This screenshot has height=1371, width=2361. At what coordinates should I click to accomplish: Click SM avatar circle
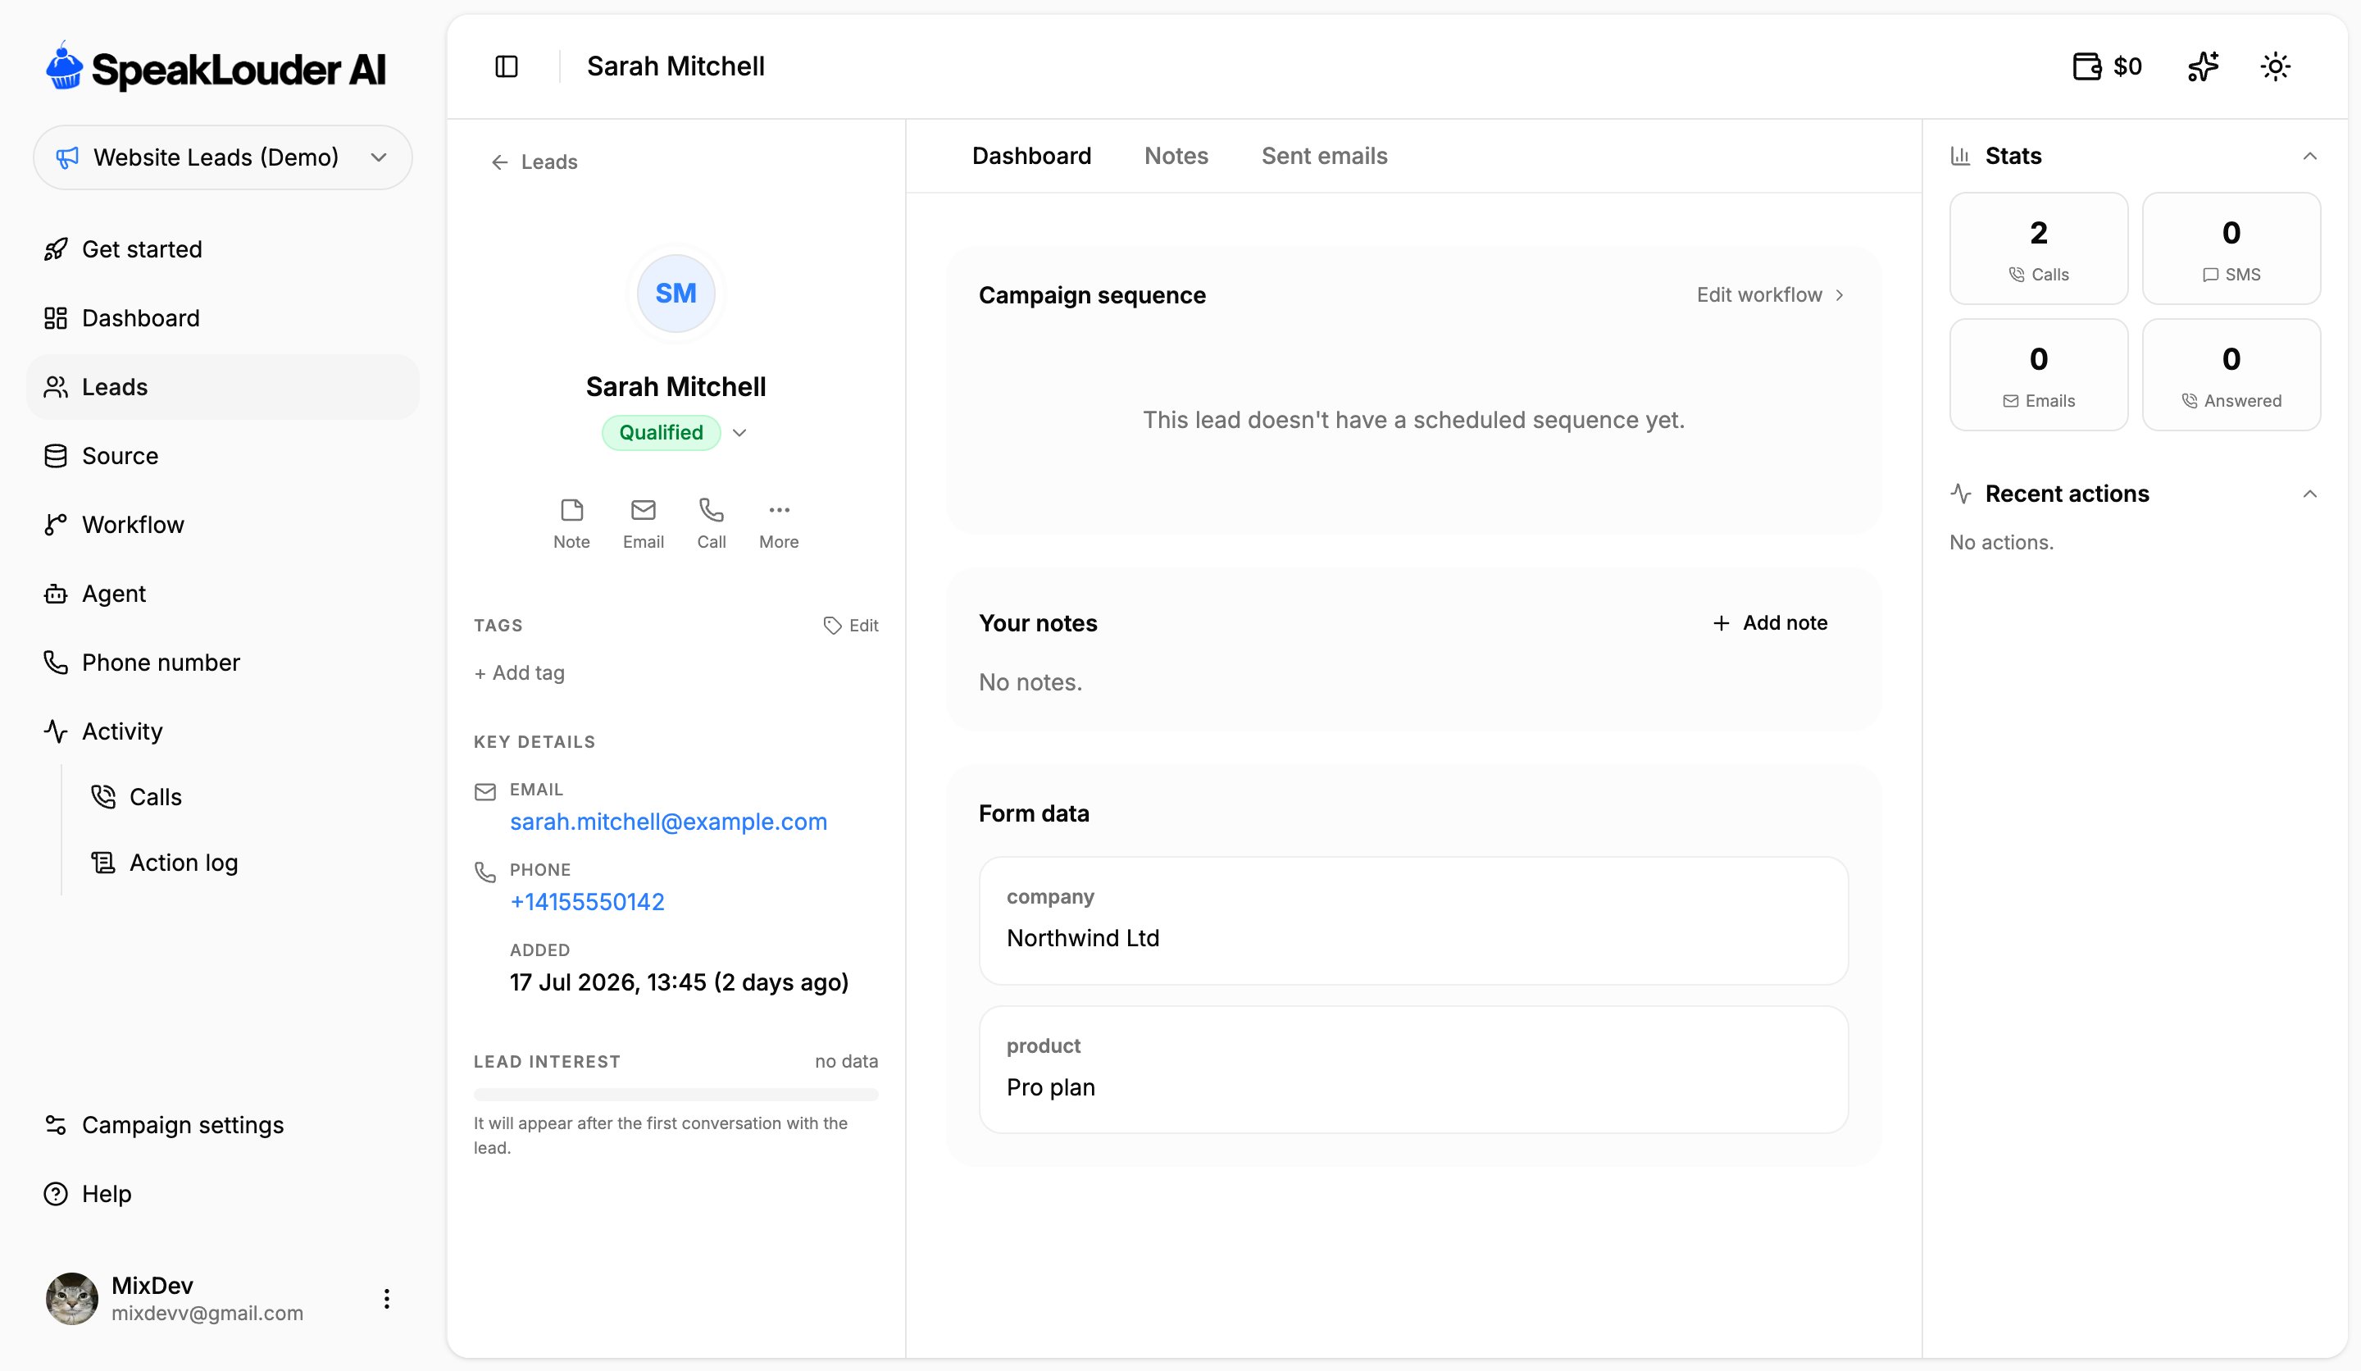(x=676, y=294)
